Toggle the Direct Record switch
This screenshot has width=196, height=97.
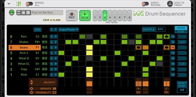point(145,4)
